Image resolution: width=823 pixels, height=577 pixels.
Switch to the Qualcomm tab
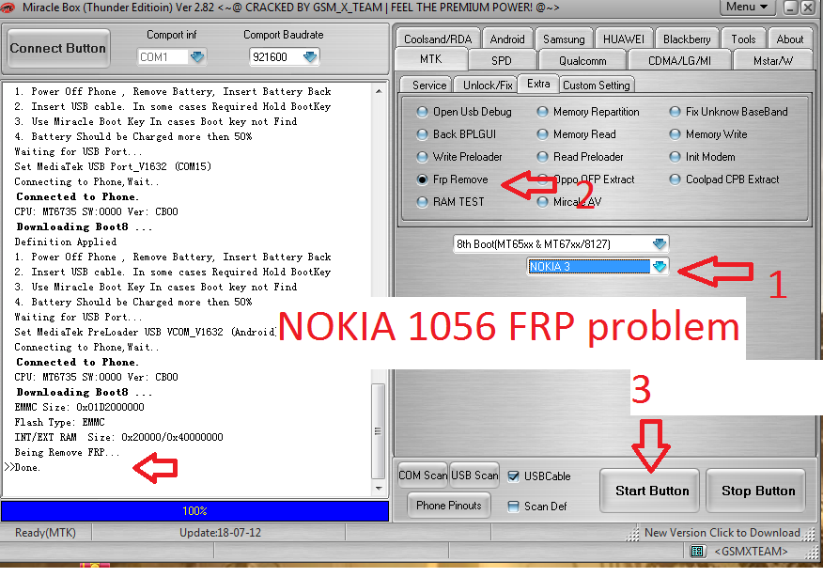tap(582, 61)
